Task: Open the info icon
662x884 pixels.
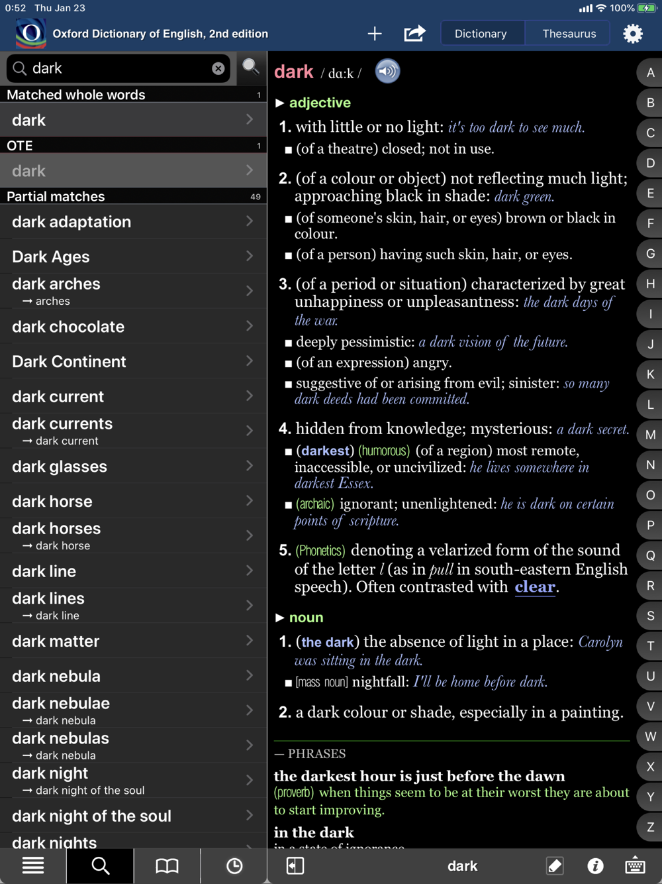Action: 595,865
